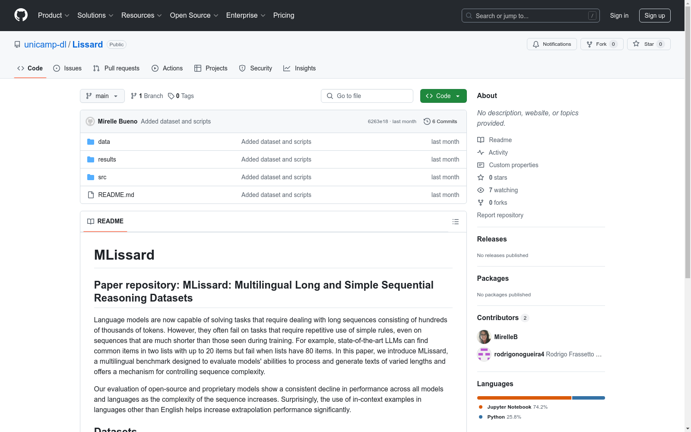This screenshot has height=432, width=691.
Task: Open the README.md file name
Action: [x=116, y=195]
